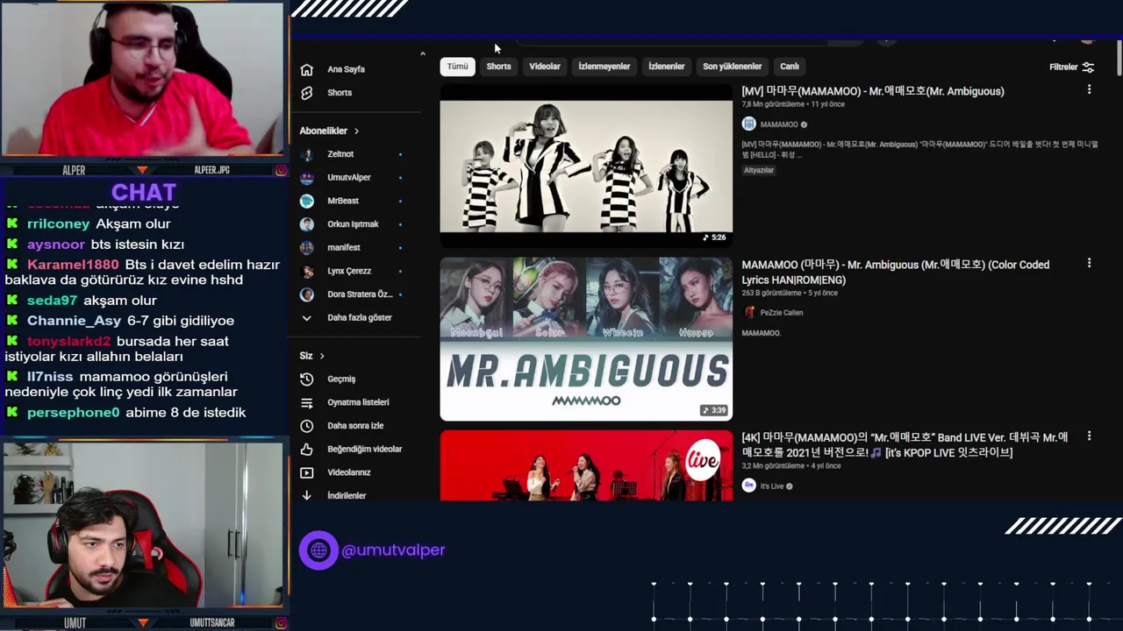Open the Mr. Ambiguous MV title link
Screen dimensions: 1123x631
coord(873,91)
